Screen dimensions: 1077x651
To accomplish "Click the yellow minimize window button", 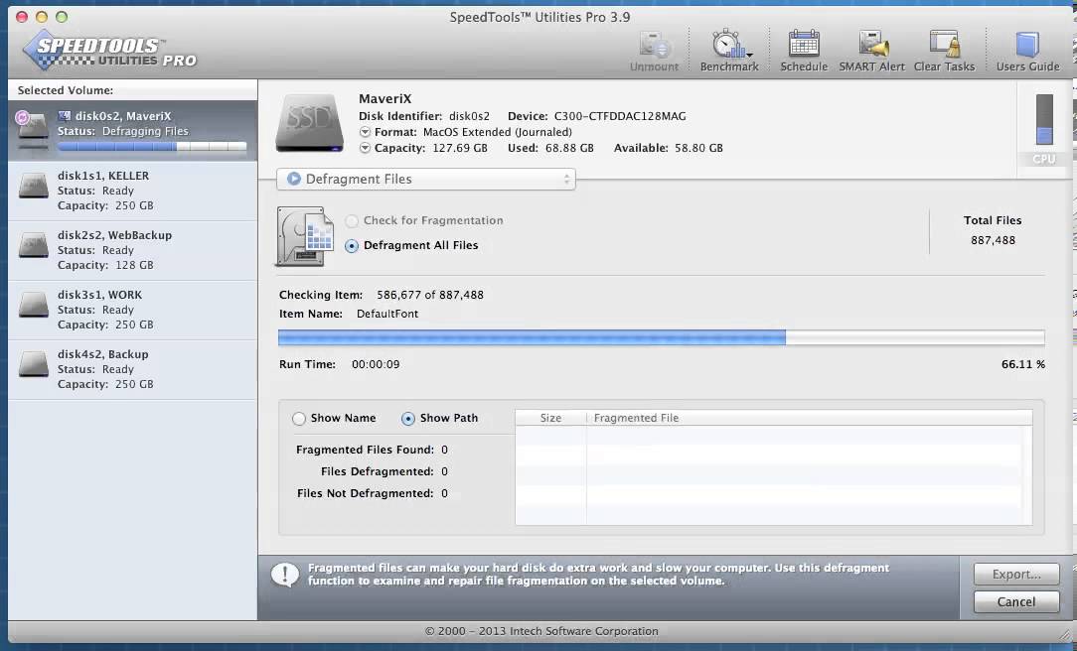I will (x=41, y=17).
